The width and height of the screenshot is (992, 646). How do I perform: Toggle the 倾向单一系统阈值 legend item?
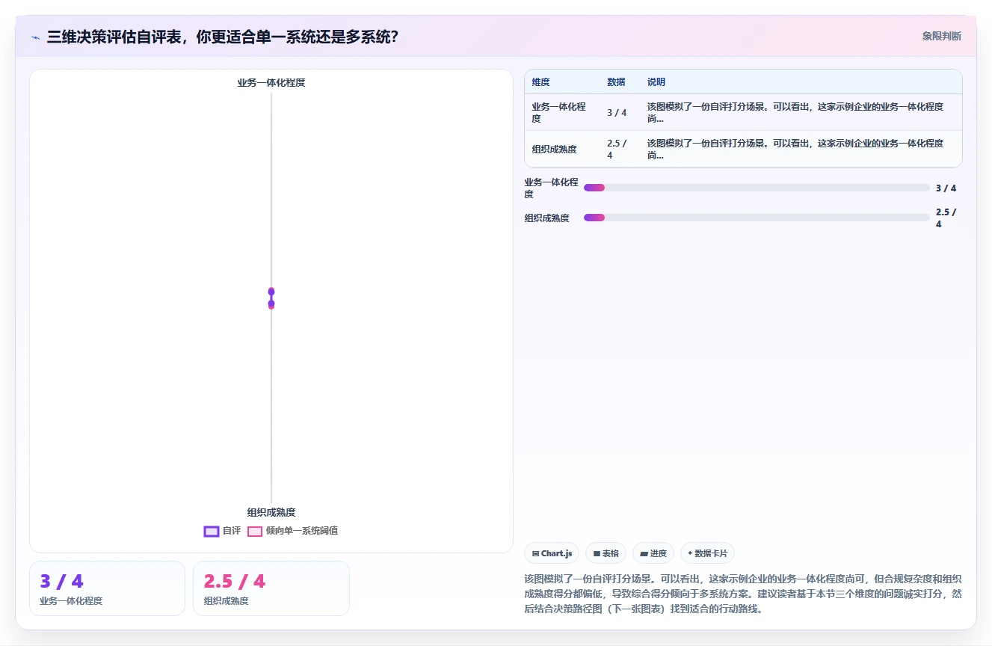click(293, 531)
